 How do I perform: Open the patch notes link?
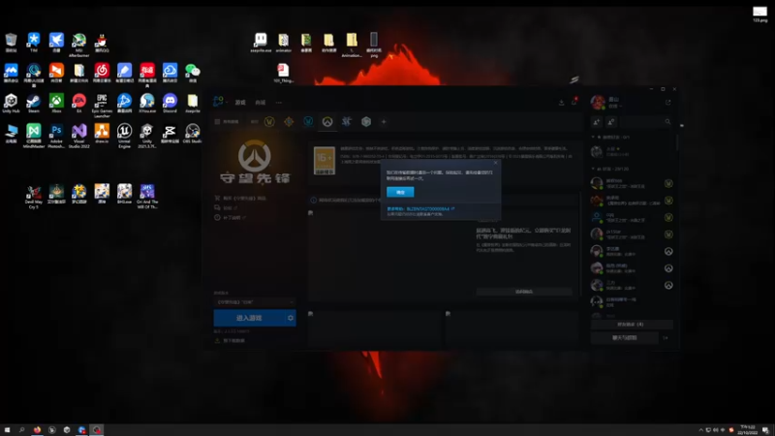232,217
